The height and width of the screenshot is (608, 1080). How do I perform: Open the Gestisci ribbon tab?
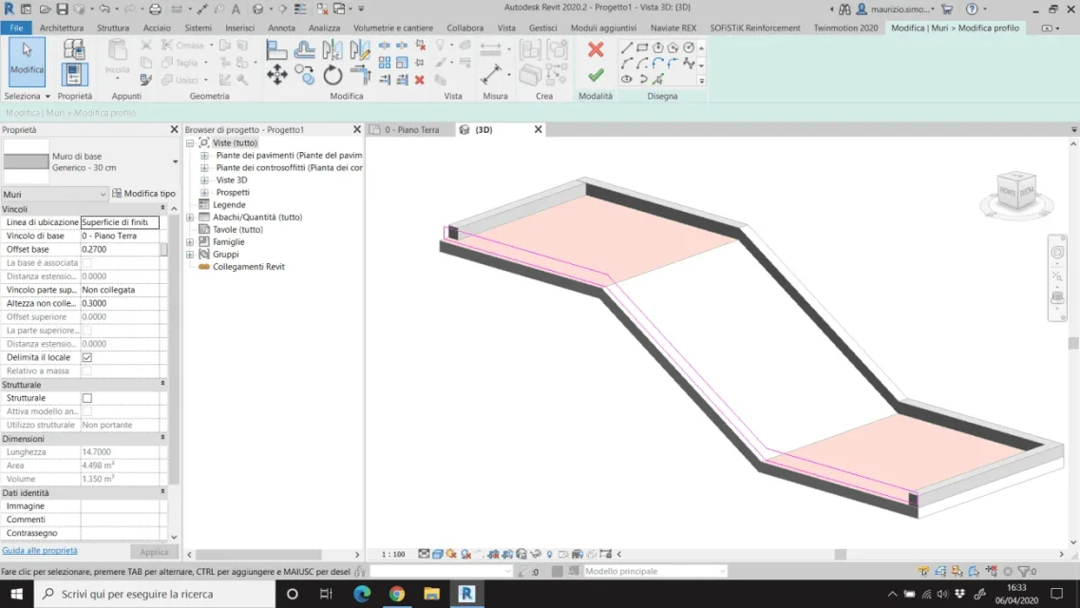[542, 28]
